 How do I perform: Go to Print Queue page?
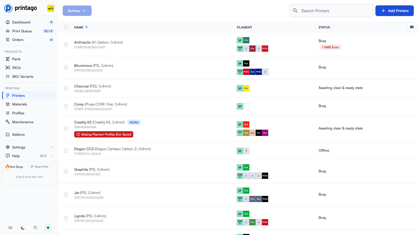[x=29, y=31]
